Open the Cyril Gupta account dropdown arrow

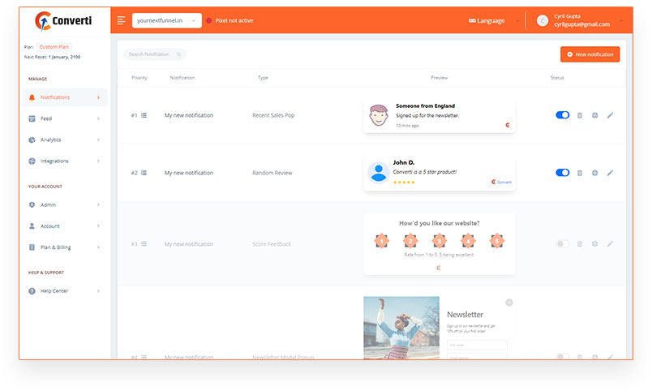tap(621, 20)
